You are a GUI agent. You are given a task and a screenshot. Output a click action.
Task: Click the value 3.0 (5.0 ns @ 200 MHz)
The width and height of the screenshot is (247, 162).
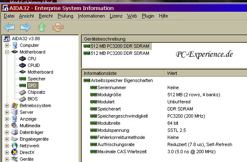[191, 152]
